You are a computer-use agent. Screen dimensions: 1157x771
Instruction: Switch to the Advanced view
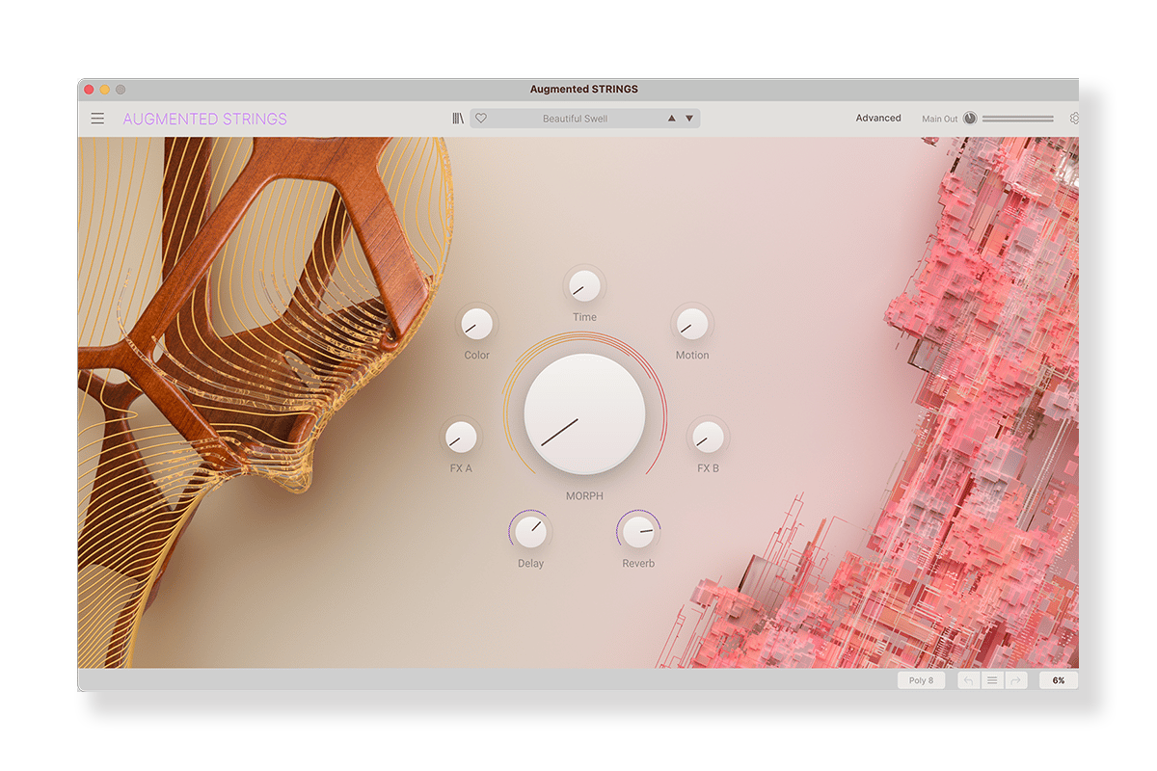[x=878, y=119]
